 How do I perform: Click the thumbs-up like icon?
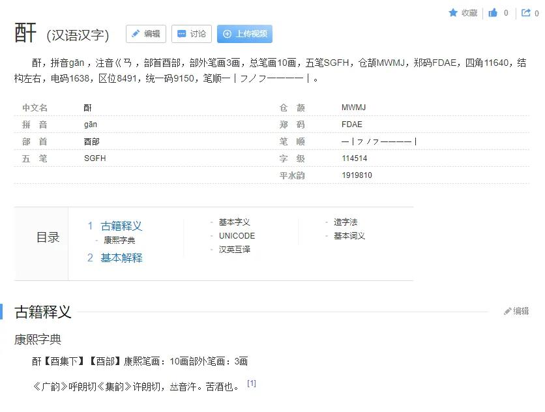493,12
